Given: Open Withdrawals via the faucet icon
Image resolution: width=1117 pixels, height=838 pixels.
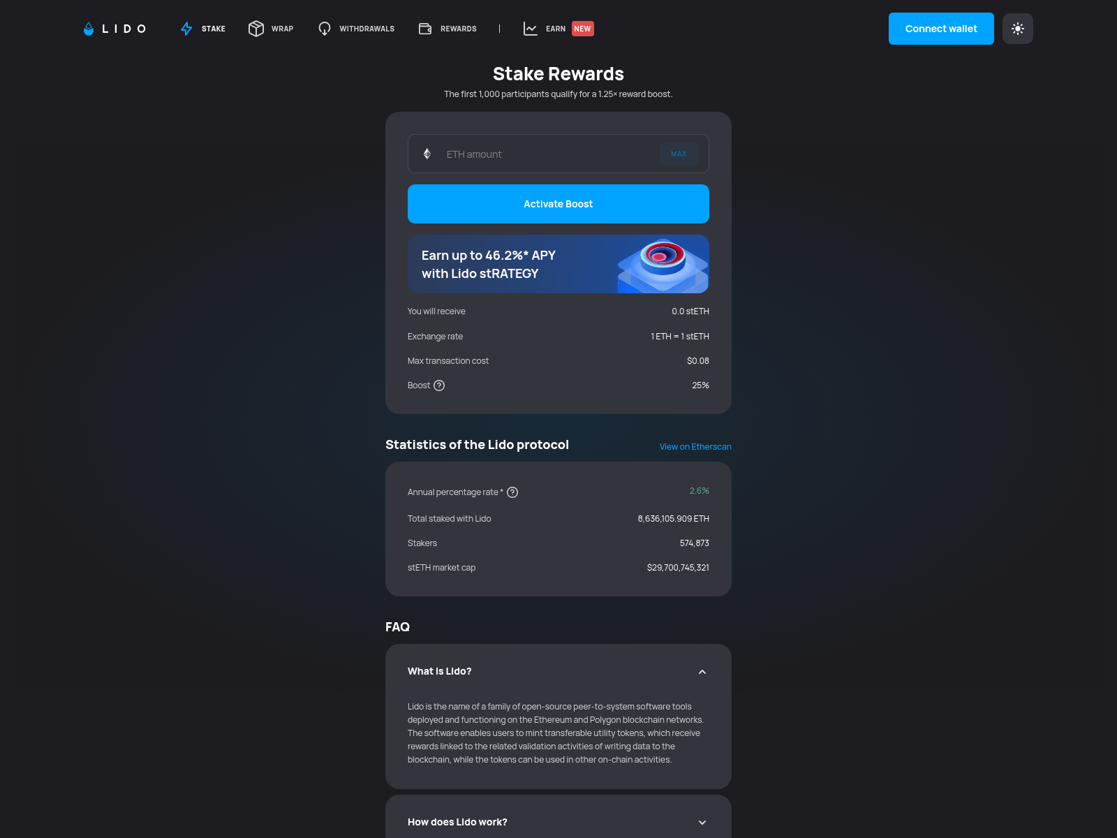Looking at the screenshot, I should coord(324,29).
